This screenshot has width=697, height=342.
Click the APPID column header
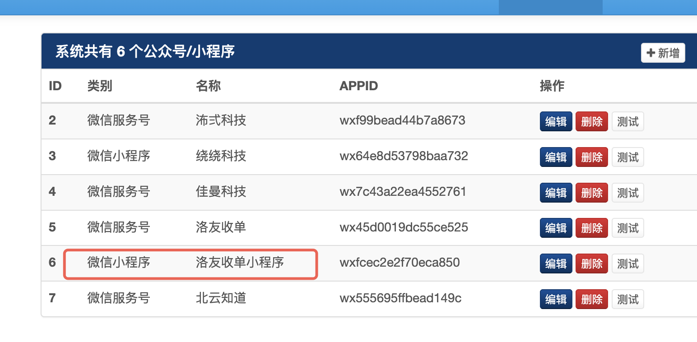[358, 86]
